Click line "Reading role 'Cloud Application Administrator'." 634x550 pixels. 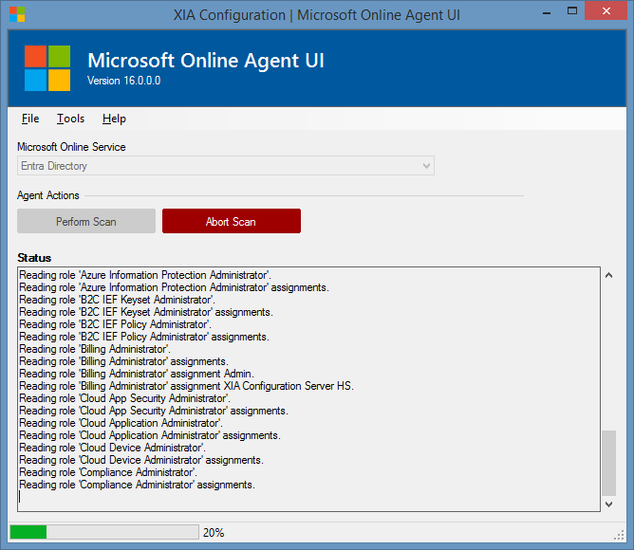[x=121, y=423]
